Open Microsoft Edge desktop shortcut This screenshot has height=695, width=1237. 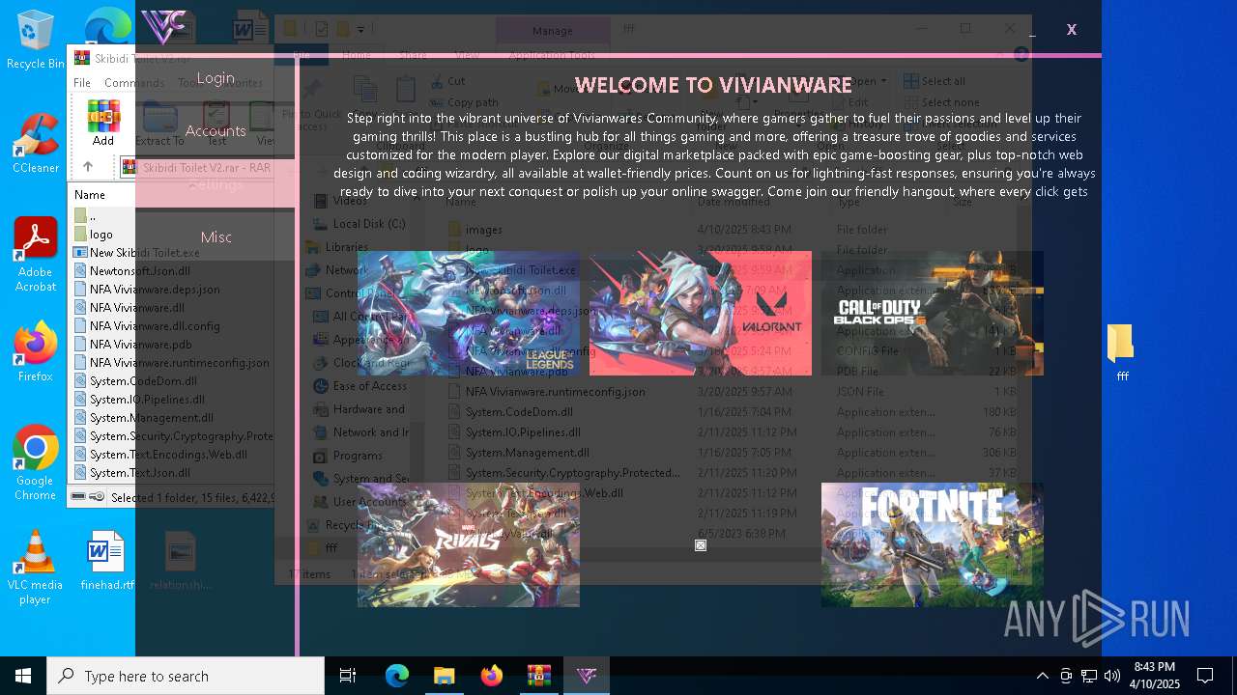point(106,27)
